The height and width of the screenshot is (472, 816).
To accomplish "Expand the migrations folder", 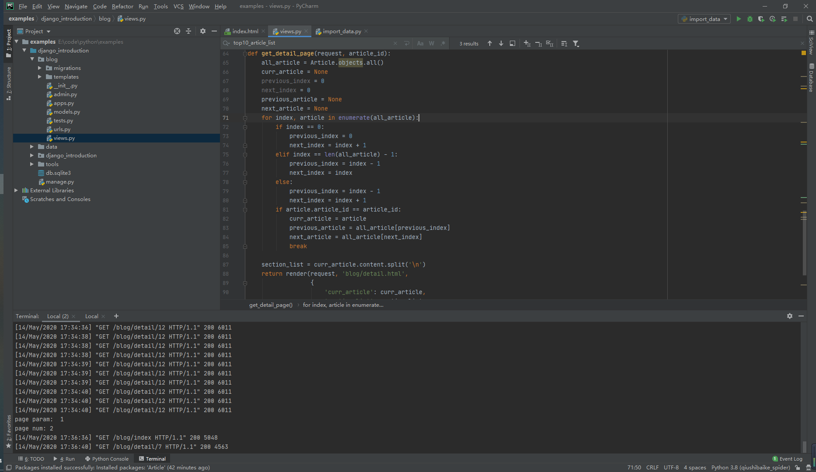I will pyautogui.click(x=40, y=68).
